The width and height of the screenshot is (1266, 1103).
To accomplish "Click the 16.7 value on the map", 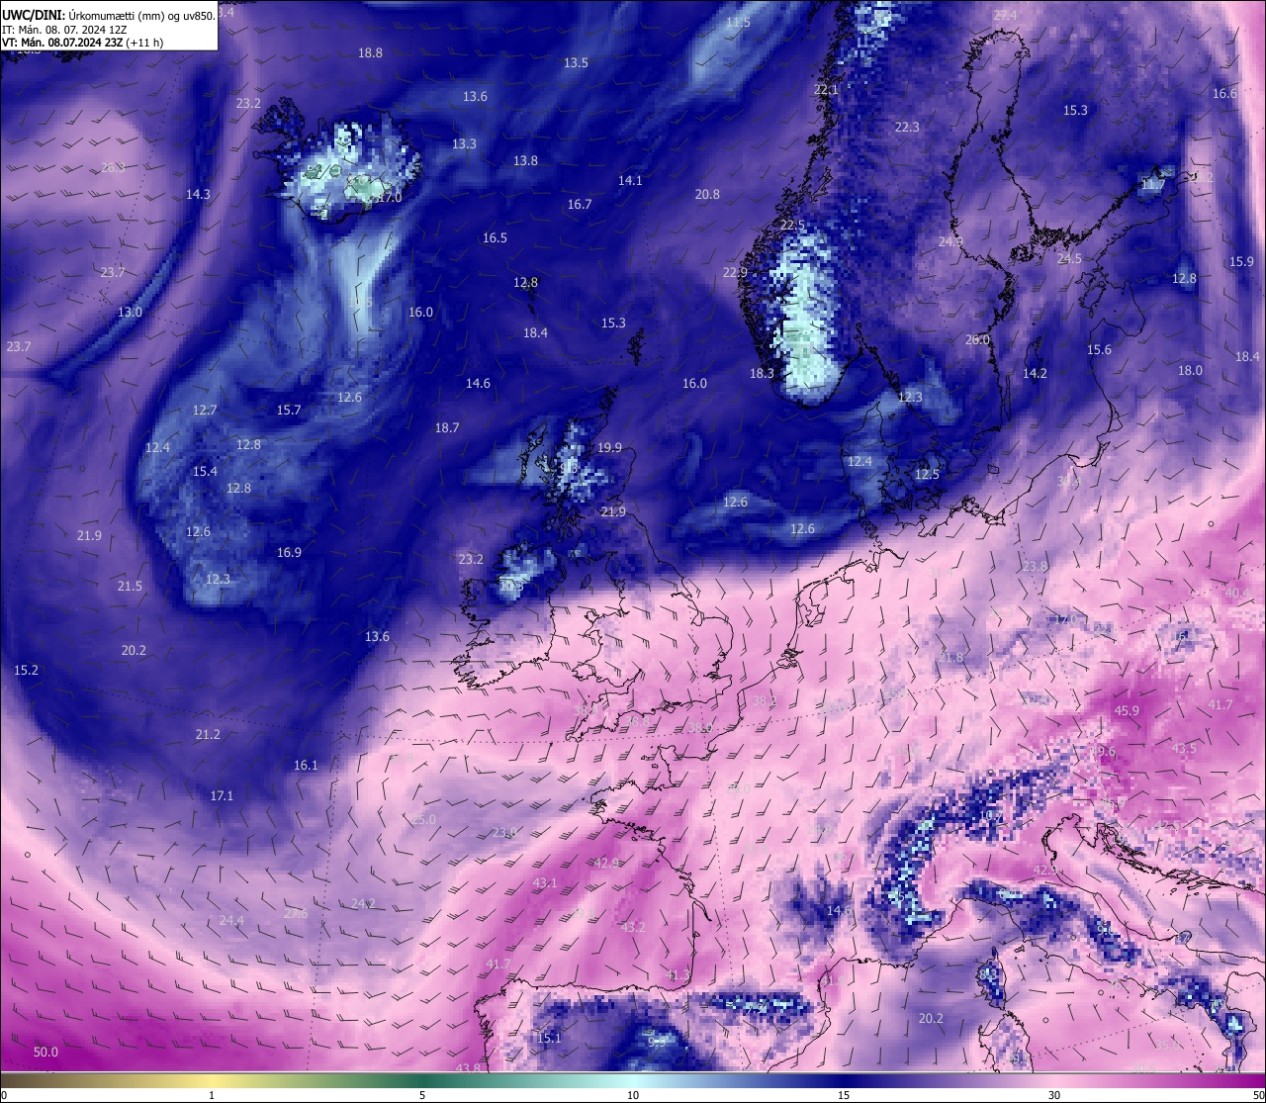I will coord(580,204).
